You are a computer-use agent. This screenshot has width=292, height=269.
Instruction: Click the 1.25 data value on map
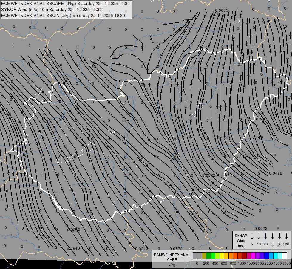(126, 121)
